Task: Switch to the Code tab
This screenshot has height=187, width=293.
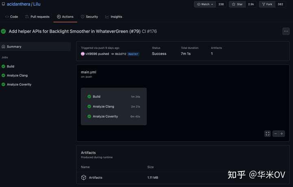Action: coord(11,17)
